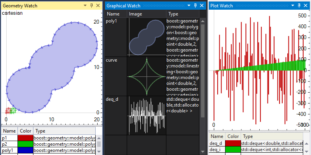The height and width of the screenshot is (155, 311).
Task: Select the curve name cell in Graphical Watch
Action: (x=116, y=76)
